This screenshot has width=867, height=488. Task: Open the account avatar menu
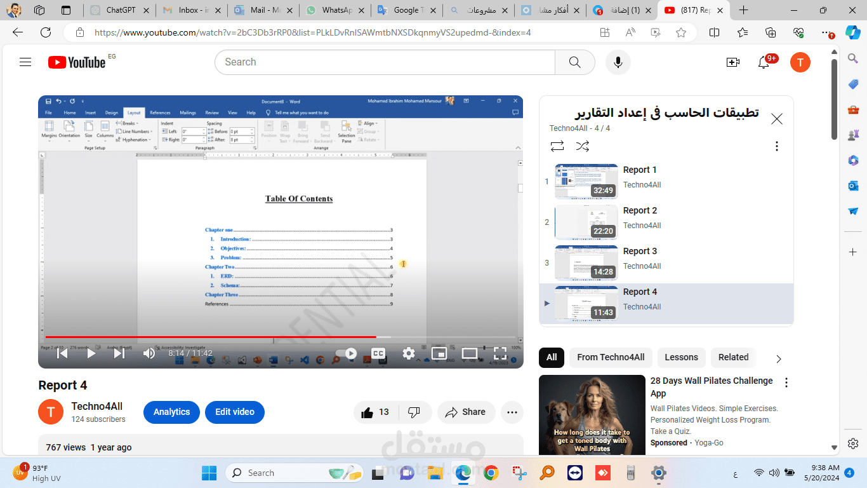coord(800,62)
